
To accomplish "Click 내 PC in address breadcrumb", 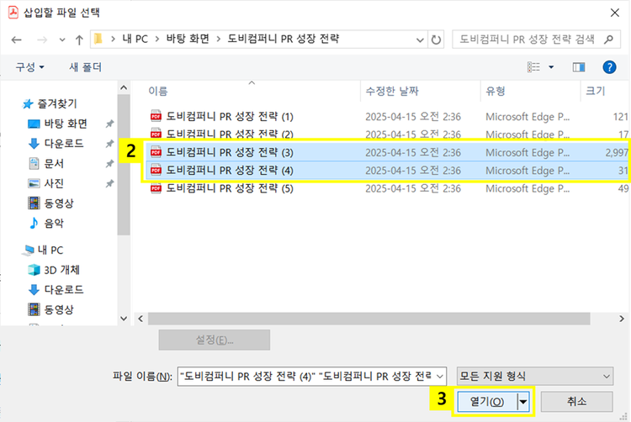I will (135, 39).
